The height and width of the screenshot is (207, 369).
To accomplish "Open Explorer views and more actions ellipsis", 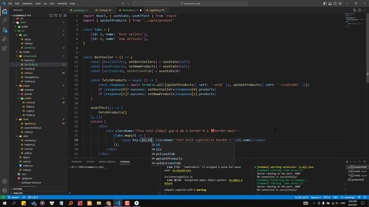I will click(63, 10).
